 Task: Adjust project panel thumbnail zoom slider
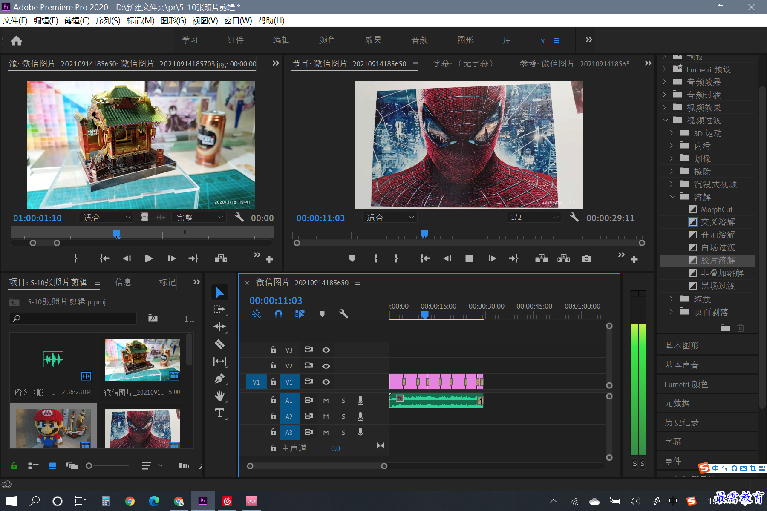(89, 466)
